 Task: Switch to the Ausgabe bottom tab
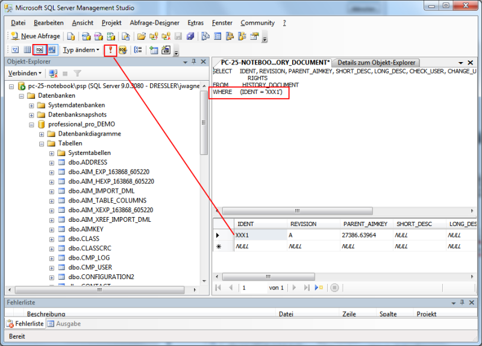click(x=64, y=324)
